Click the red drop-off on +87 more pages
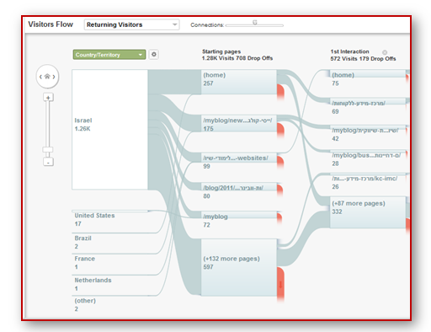The width and height of the screenshot is (431, 332). [407, 227]
